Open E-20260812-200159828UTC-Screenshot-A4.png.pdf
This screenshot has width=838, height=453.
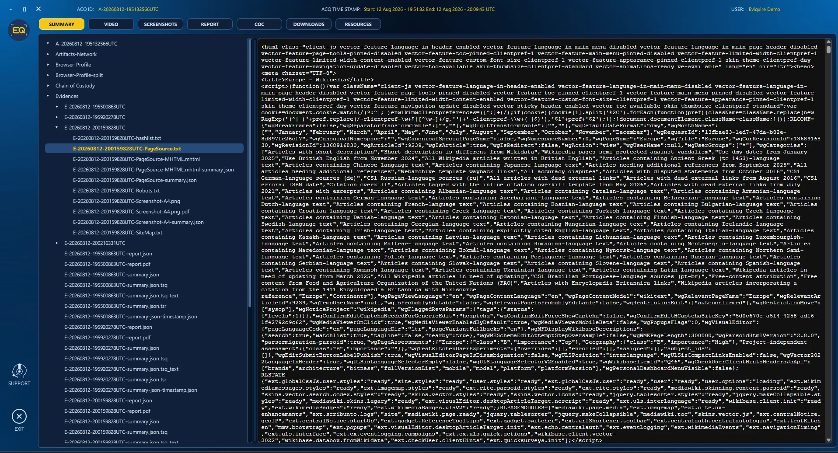click(131, 212)
